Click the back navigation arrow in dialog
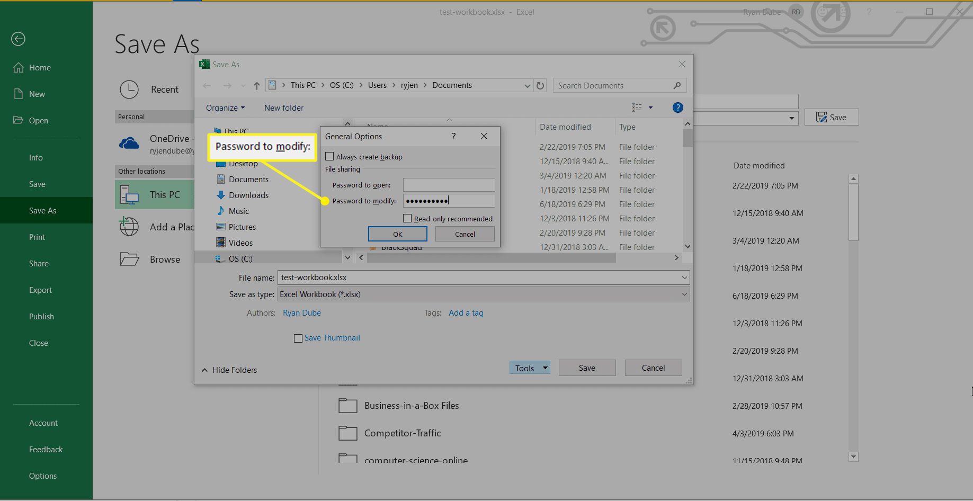Screen dimensions: 973x501 point(207,85)
